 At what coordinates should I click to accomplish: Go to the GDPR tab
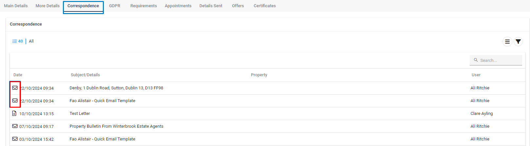(x=115, y=6)
